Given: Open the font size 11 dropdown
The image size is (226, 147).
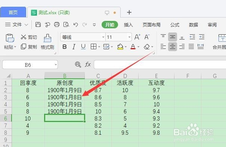Looking at the screenshot, I should point(129,37).
